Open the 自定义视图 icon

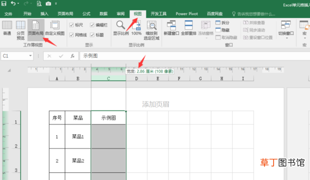[55, 28]
